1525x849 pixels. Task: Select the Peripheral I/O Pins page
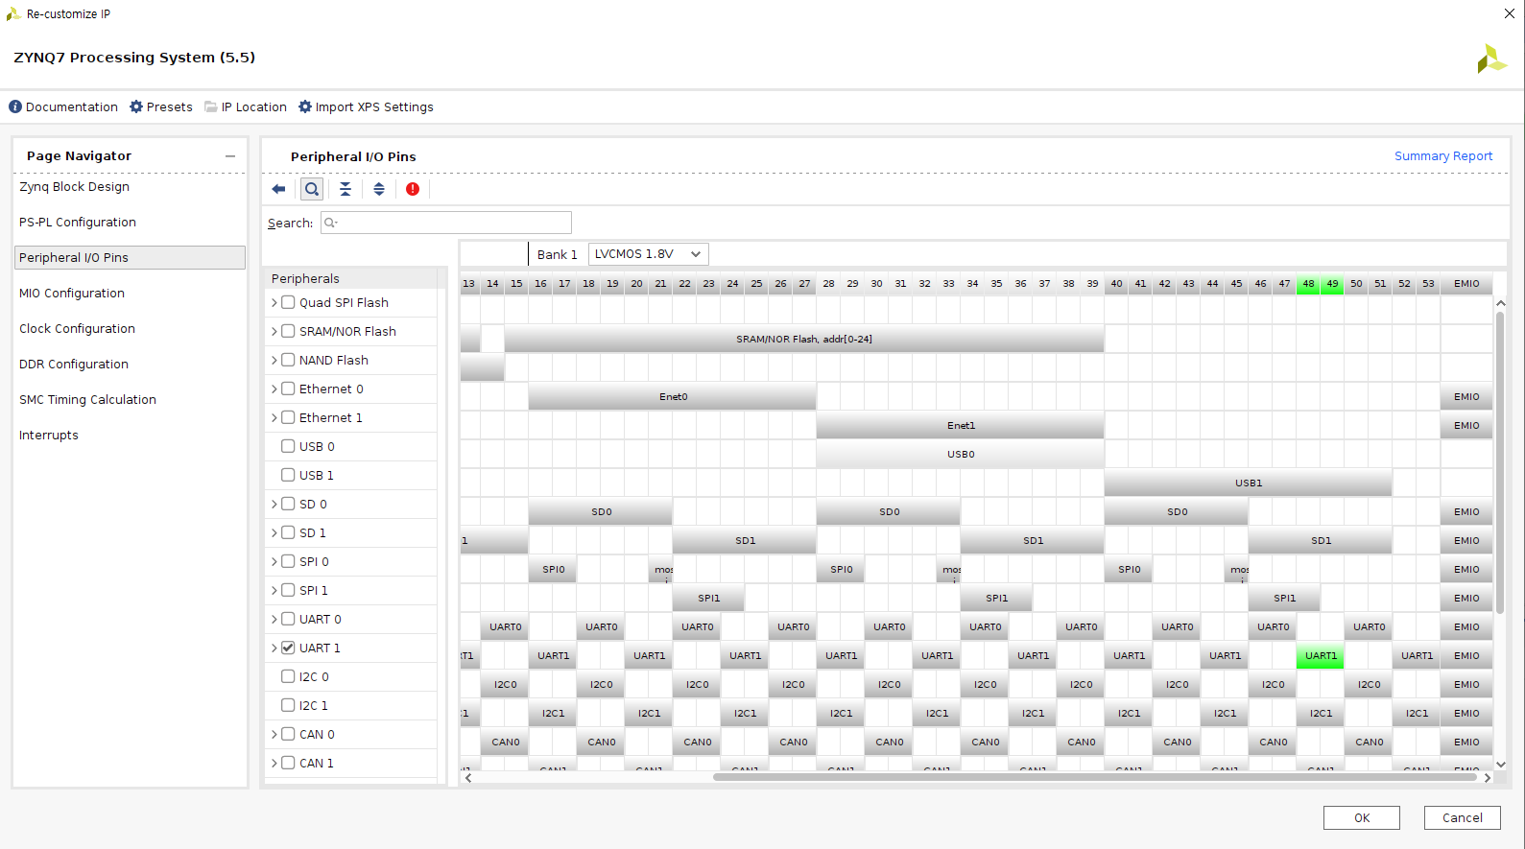point(131,258)
